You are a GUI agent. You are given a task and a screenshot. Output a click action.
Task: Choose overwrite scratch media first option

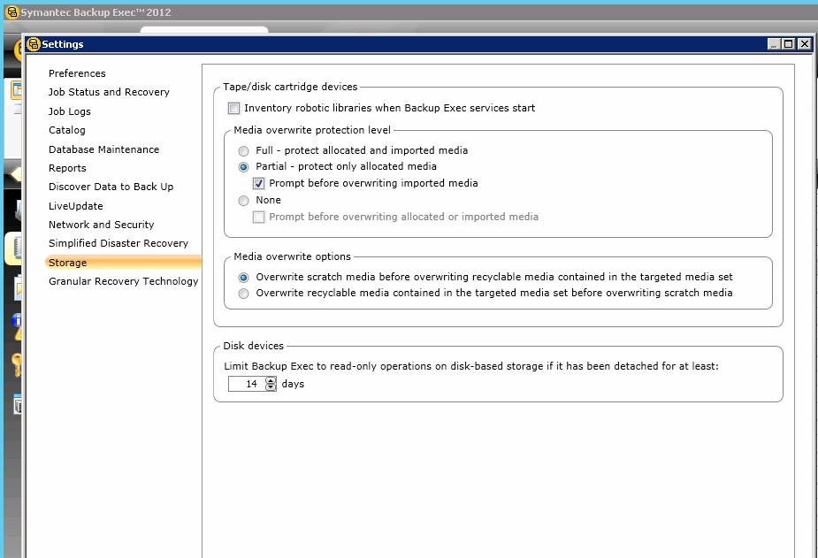pyautogui.click(x=243, y=278)
